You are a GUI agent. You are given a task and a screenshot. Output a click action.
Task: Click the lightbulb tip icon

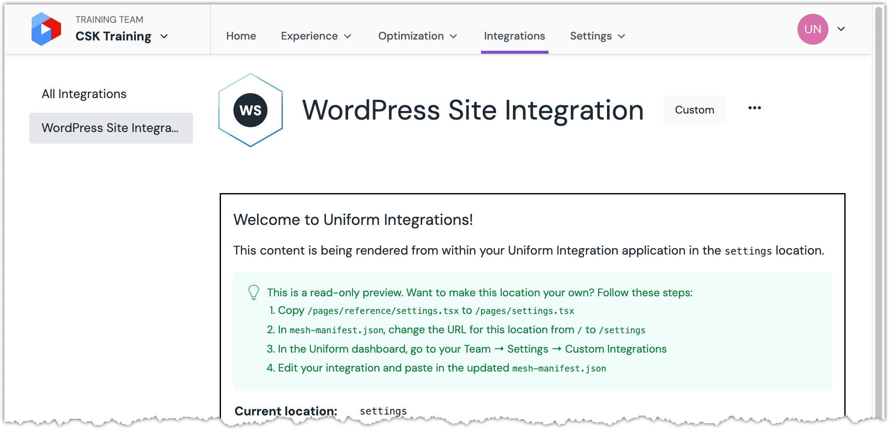[254, 292]
